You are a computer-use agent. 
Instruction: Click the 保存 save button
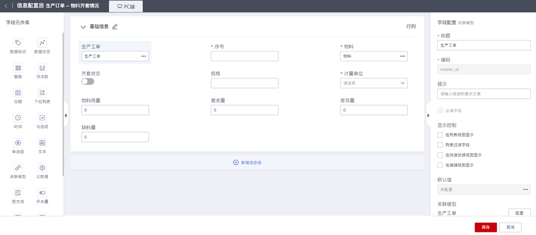485,227
